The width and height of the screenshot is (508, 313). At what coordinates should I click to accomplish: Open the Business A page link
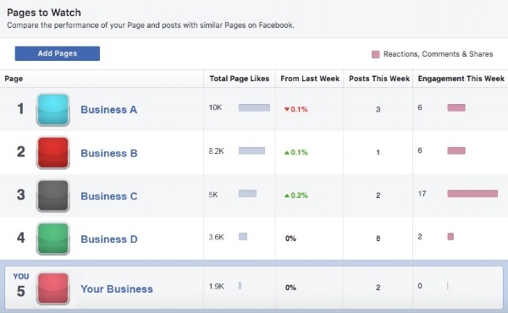click(109, 110)
